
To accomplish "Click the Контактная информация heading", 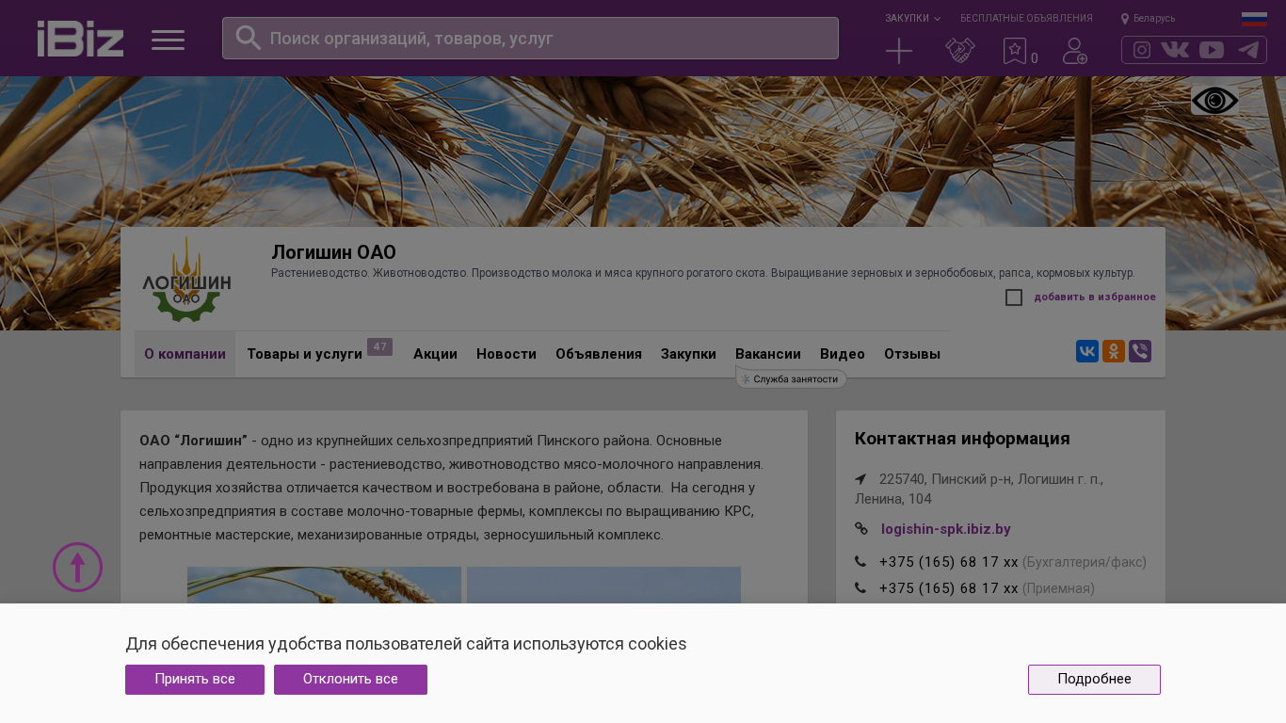I will coord(962,439).
